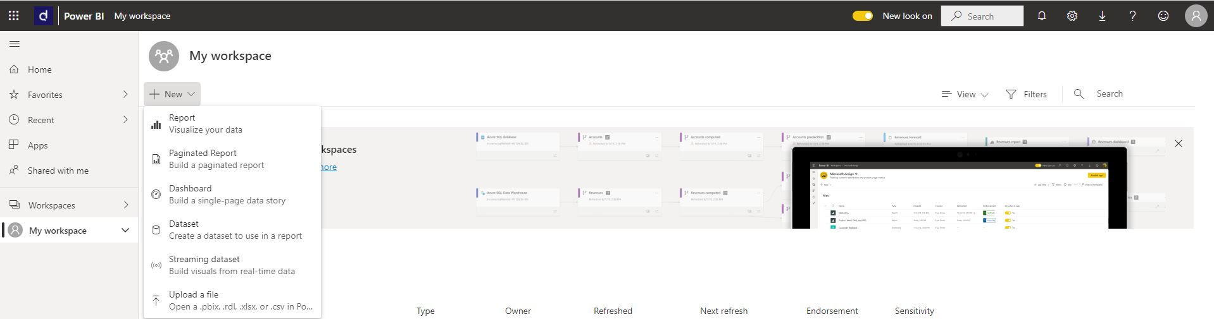Click the Power BI title

(84, 16)
